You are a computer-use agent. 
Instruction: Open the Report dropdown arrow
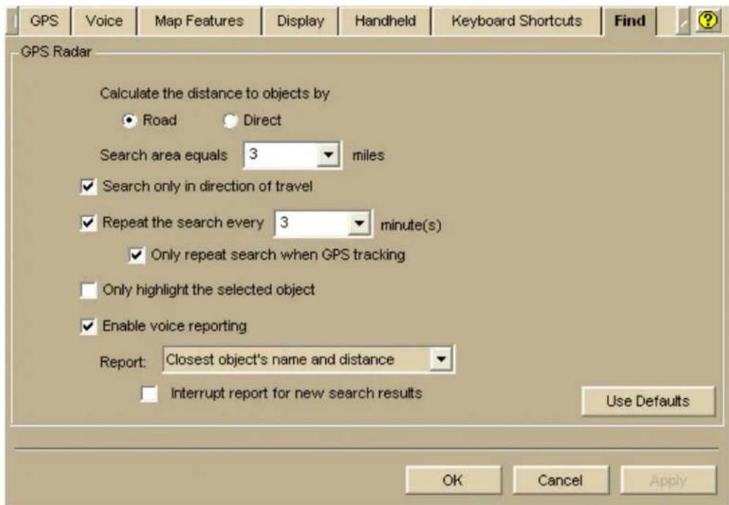click(x=441, y=359)
